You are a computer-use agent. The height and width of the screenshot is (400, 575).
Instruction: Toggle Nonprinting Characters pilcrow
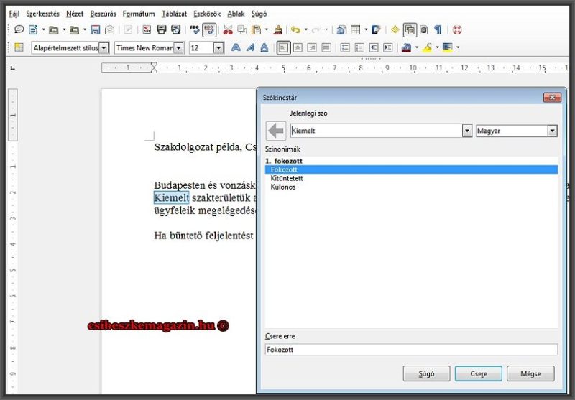click(438, 29)
